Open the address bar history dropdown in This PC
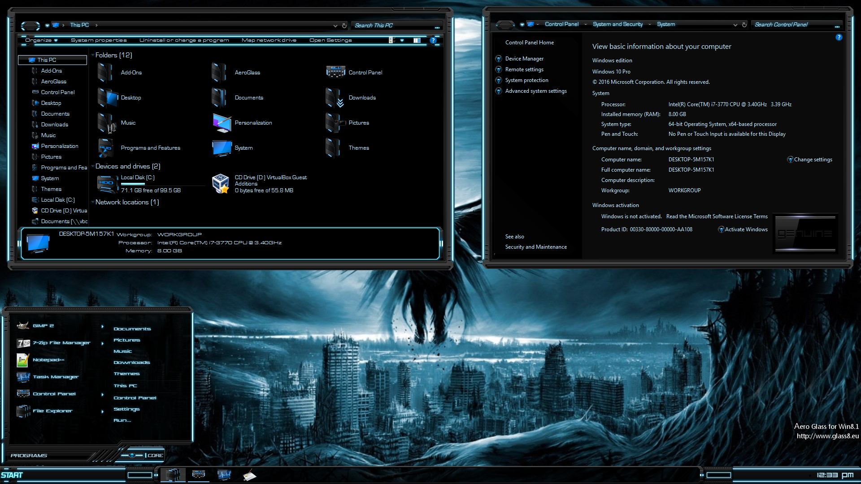The image size is (861, 484). coord(335,26)
